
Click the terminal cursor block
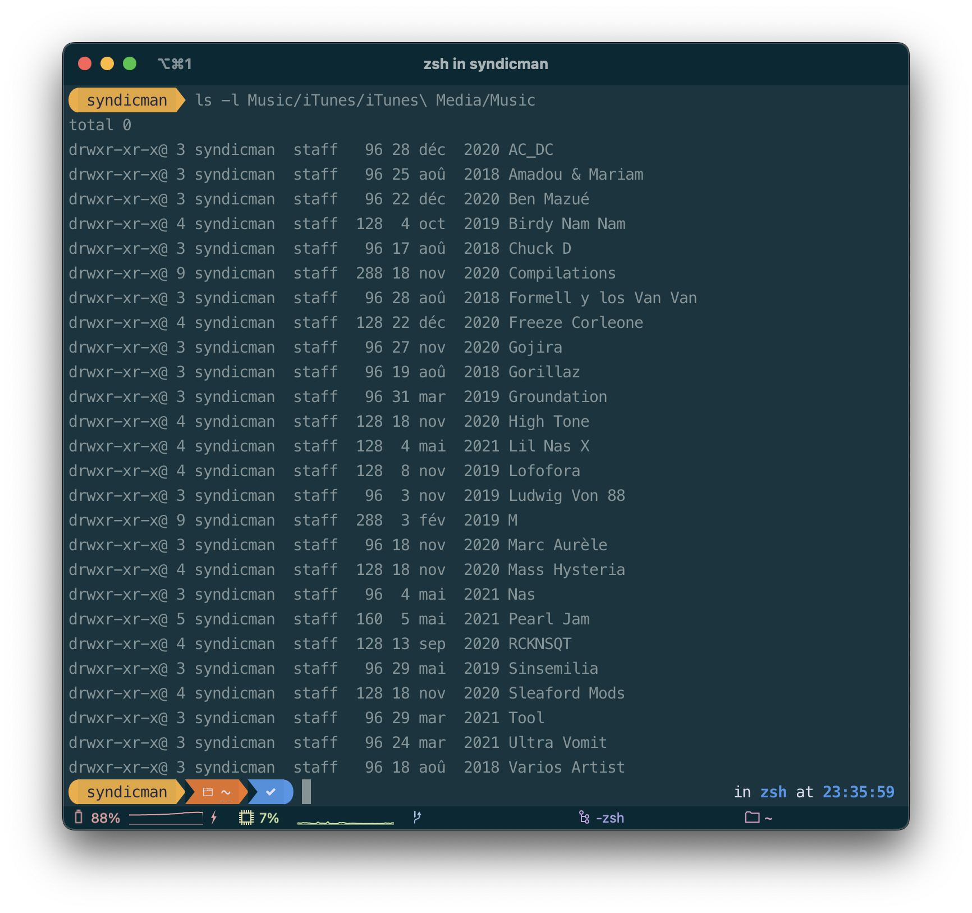pyautogui.click(x=306, y=792)
